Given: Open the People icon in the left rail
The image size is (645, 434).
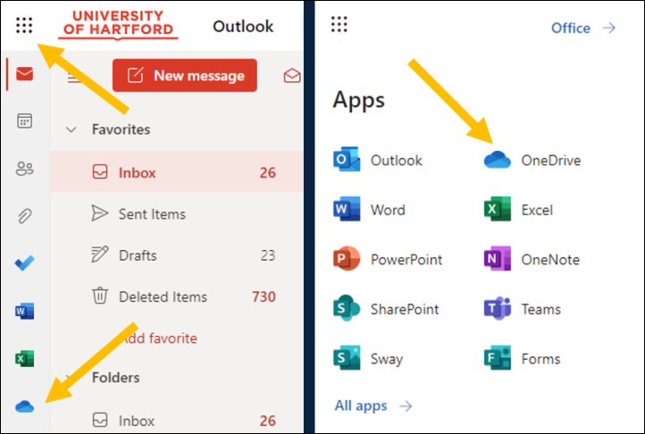Looking at the screenshot, I should click(25, 168).
